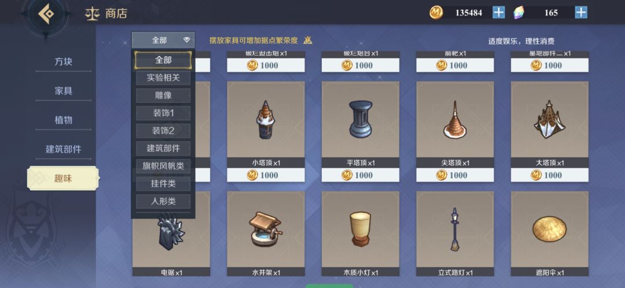Image resolution: width=625 pixels, height=288 pixels.
Task: Add crystals with plus icon
Action: 581,12
